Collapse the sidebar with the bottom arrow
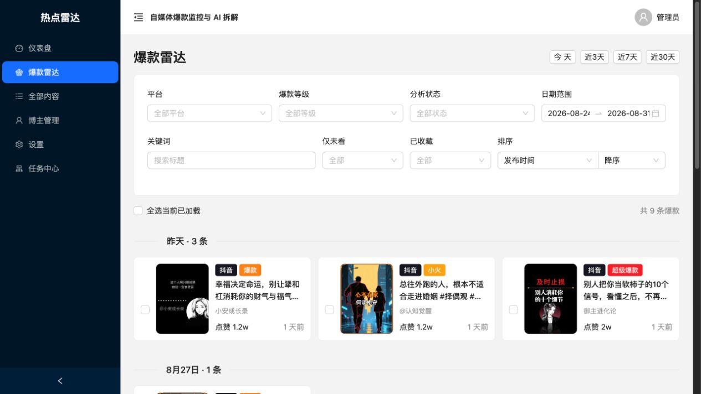701x394 pixels. coord(60,381)
